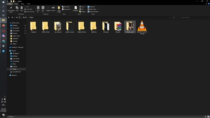210x118 pixels.
Task: Open the Windows Start menu
Action: [x=3, y=2]
